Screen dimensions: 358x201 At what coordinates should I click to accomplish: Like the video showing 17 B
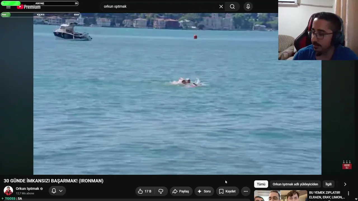(x=145, y=191)
